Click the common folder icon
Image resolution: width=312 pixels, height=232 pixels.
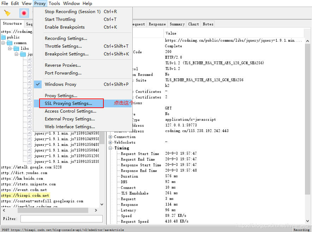point(10,43)
